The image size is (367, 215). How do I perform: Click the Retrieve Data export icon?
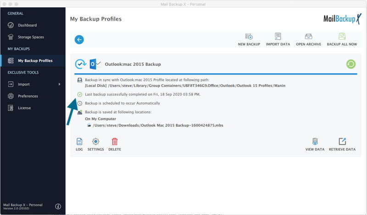click(342, 141)
